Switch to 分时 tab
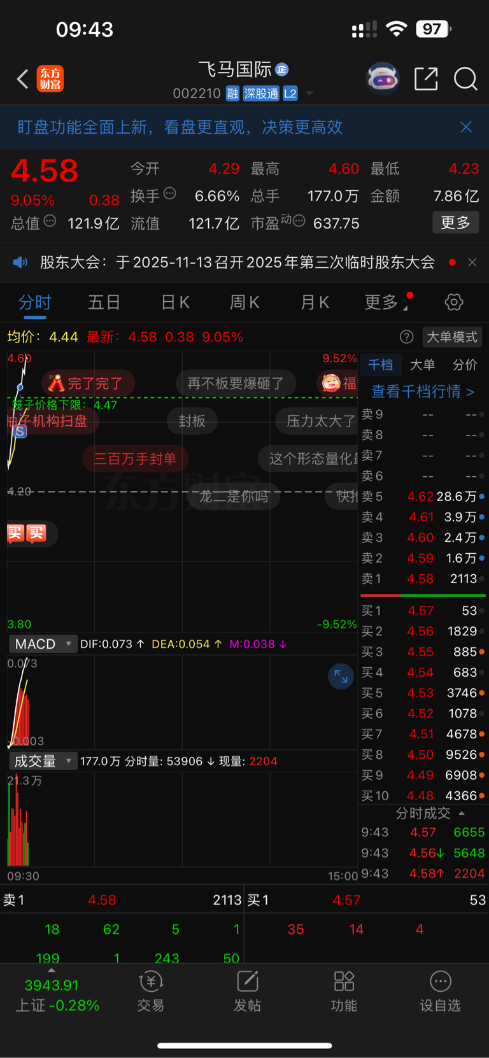The image size is (489, 1058). point(34,302)
